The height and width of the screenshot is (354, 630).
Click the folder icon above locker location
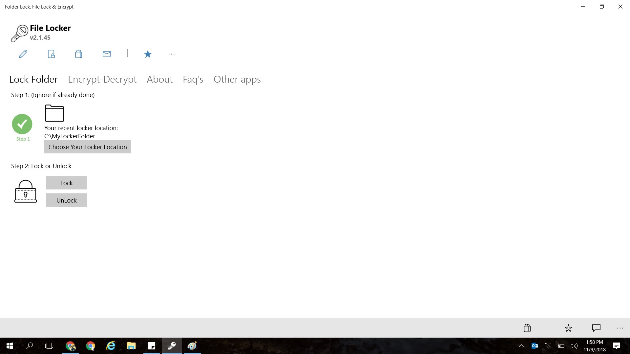click(54, 113)
